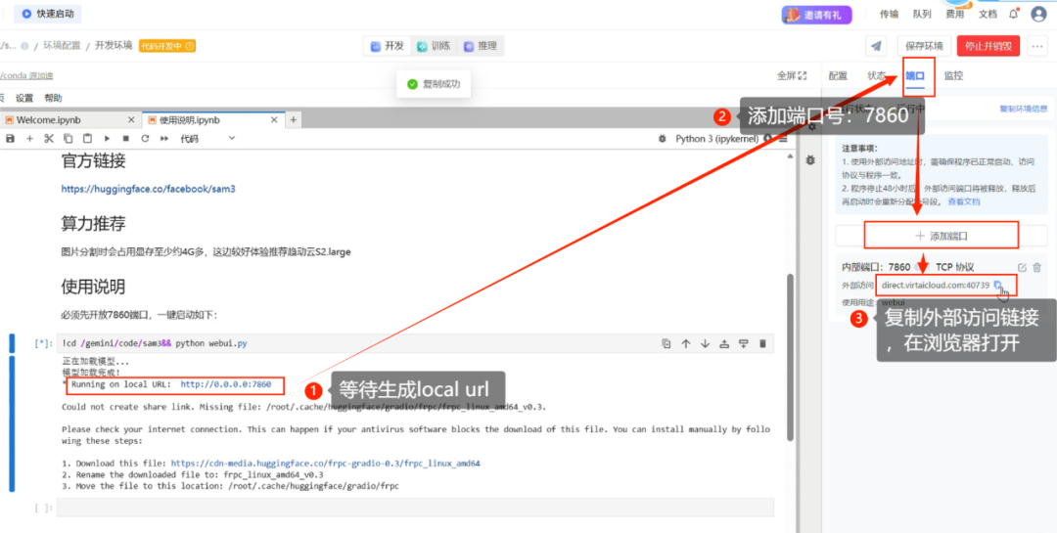The width and height of the screenshot is (1057, 533).
Task: Open 传输 in the top navigation
Action: [889, 14]
